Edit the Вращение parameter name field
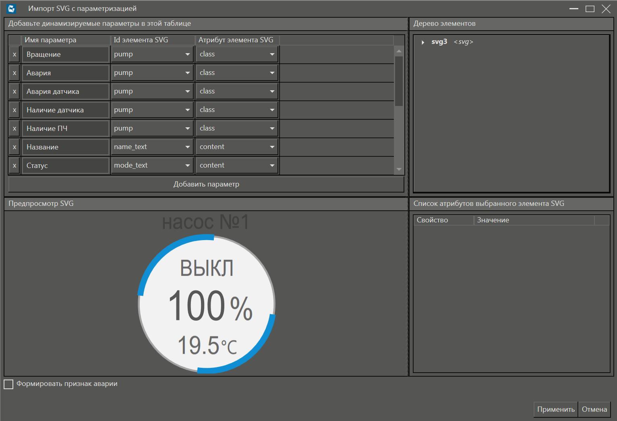Screen dimensions: 617x421 (66, 54)
